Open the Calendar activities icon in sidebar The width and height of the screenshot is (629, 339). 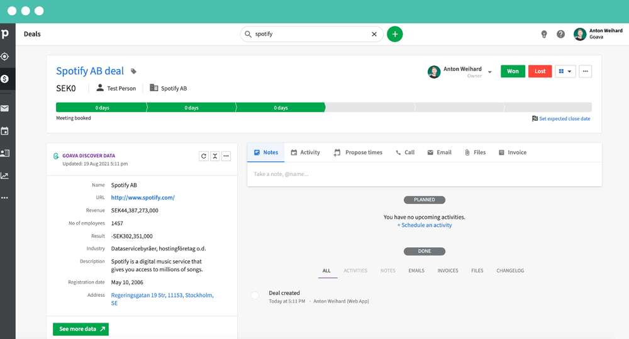coord(5,131)
